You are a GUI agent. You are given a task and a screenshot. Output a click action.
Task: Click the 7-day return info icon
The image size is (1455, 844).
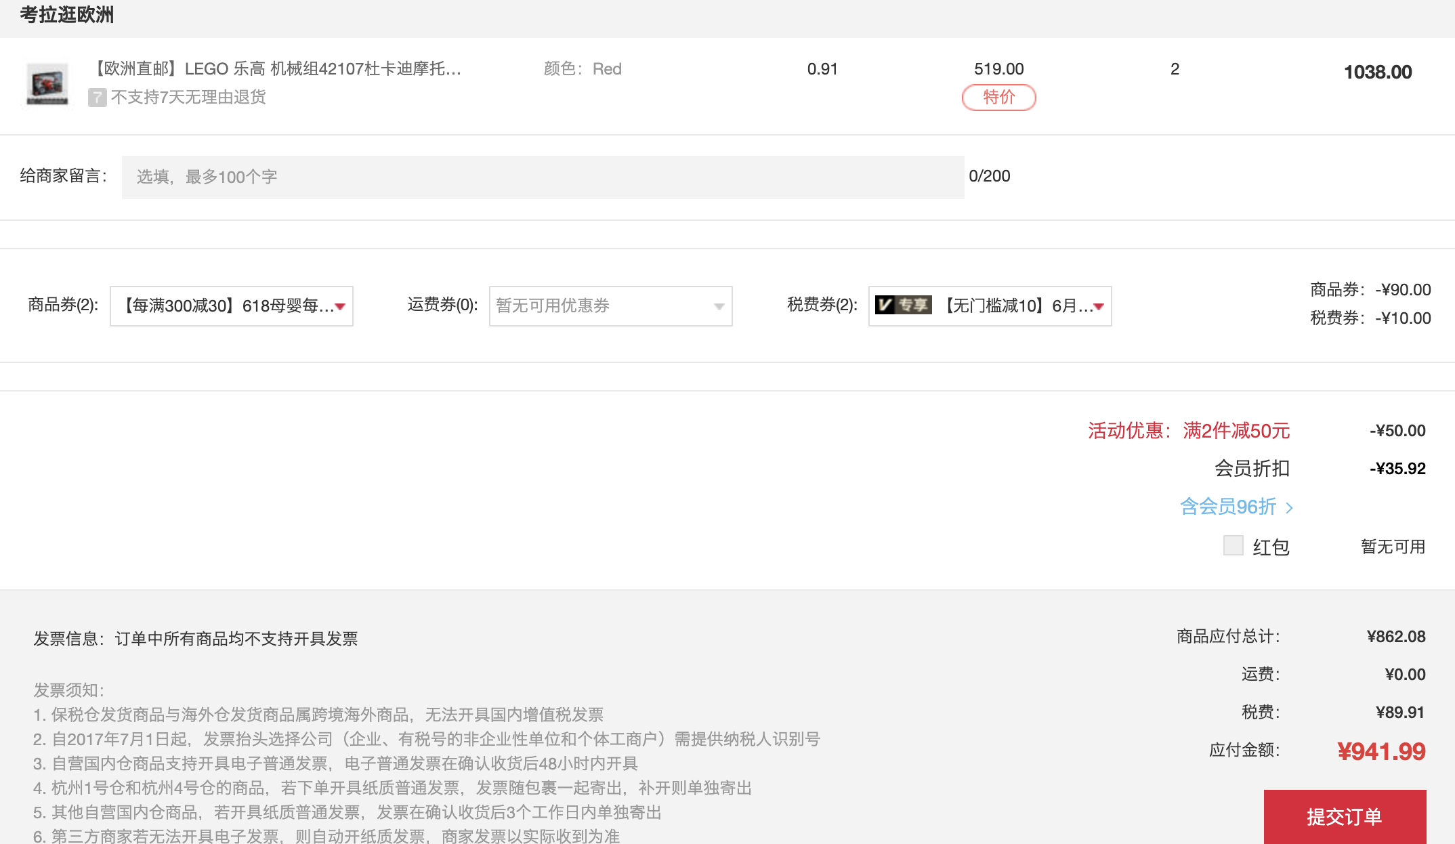(97, 98)
